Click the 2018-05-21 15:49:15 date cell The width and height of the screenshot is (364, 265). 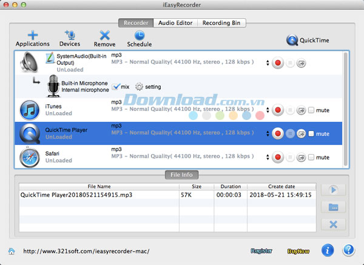pyautogui.click(x=280, y=195)
